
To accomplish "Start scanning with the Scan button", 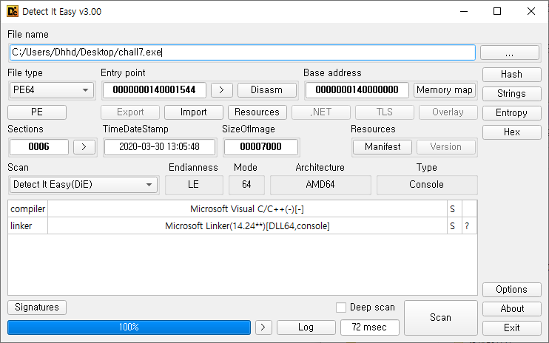I will (441, 317).
